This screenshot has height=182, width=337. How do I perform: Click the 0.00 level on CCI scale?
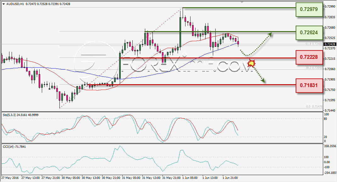tap(327, 162)
